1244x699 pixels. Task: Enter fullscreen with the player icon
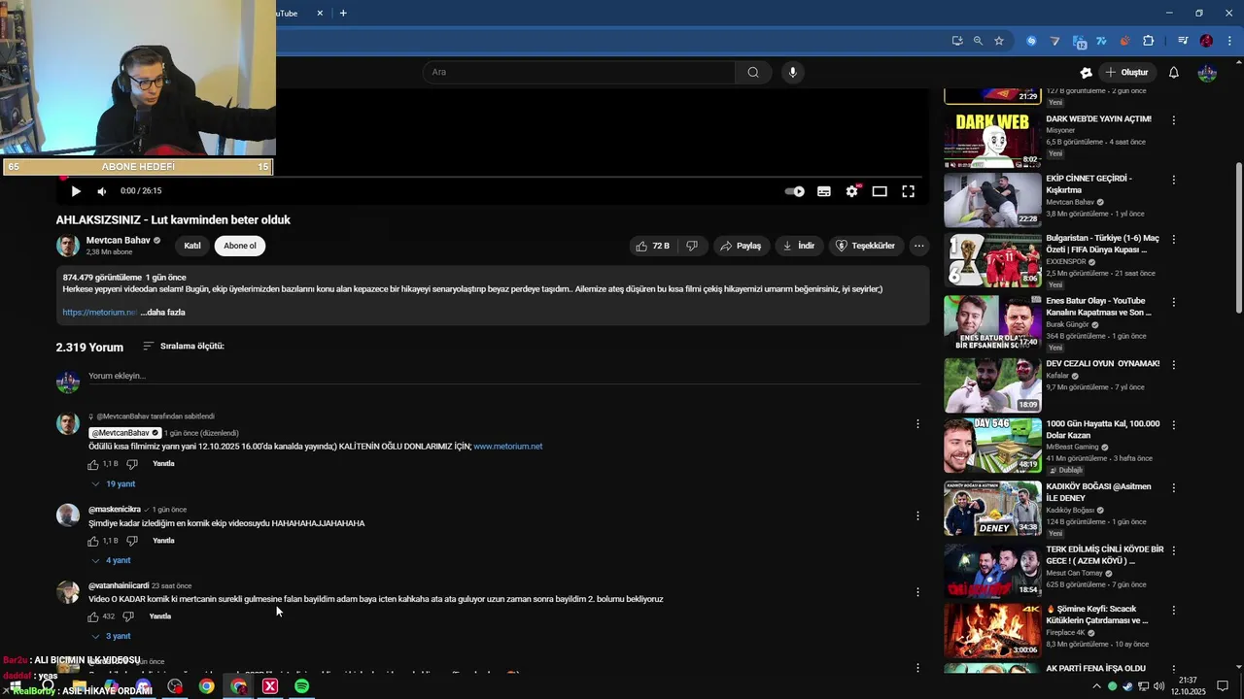pos(908,191)
